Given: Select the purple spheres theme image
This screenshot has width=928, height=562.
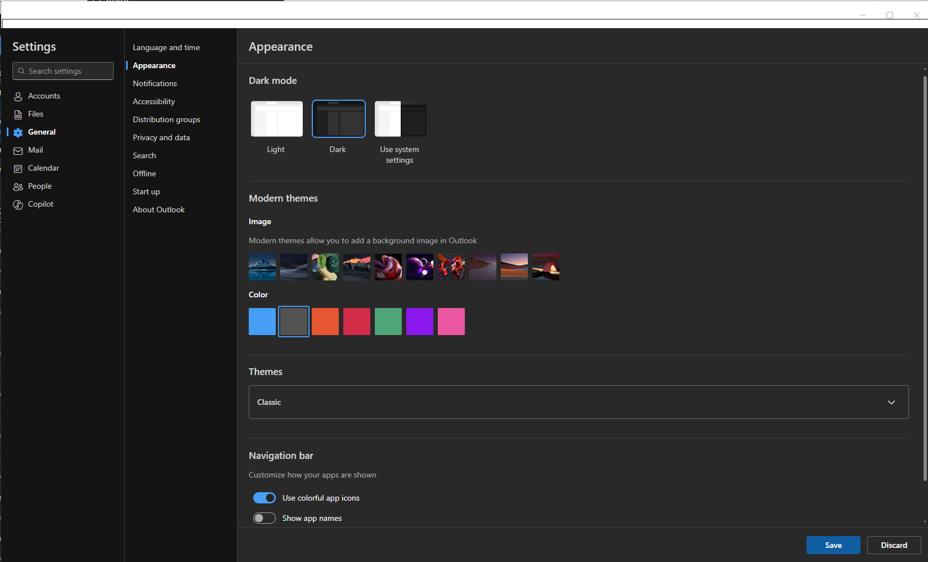Looking at the screenshot, I should tap(420, 267).
